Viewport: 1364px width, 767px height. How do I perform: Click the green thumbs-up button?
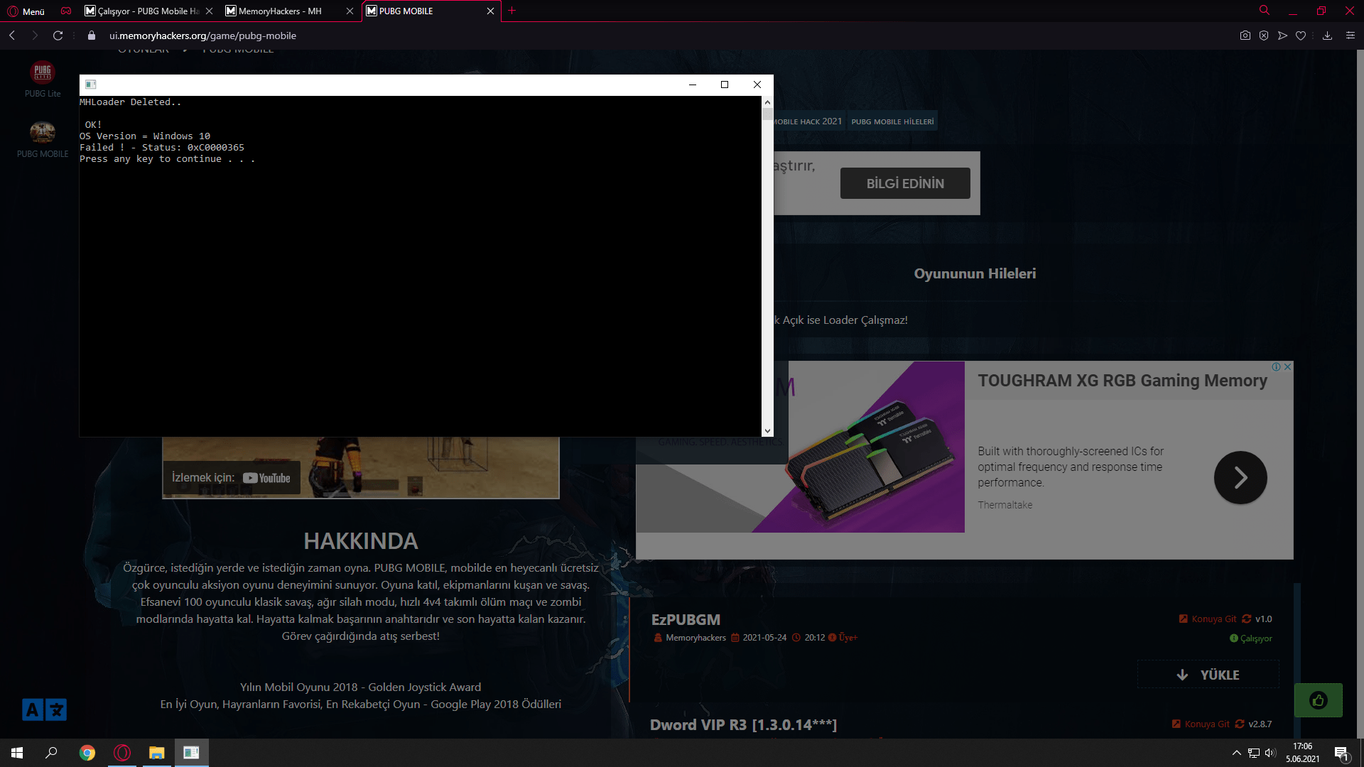click(1319, 700)
